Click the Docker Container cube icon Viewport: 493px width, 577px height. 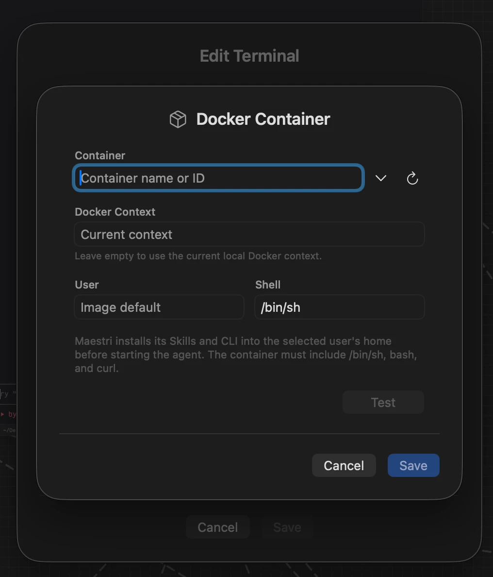(x=178, y=119)
